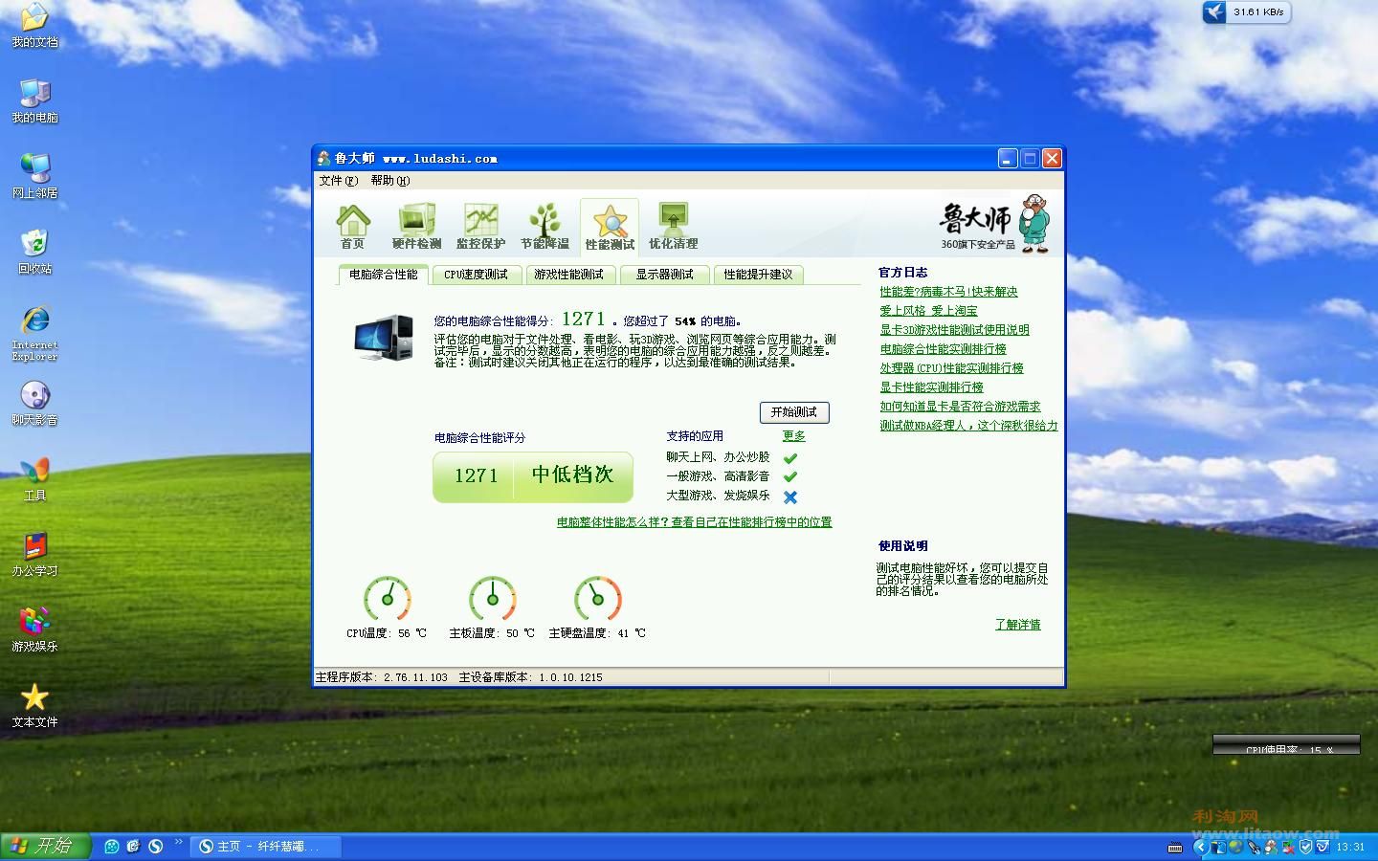The width and height of the screenshot is (1378, 861).
Task: Open 文本文件 star desktop icon
Action: 34,705
